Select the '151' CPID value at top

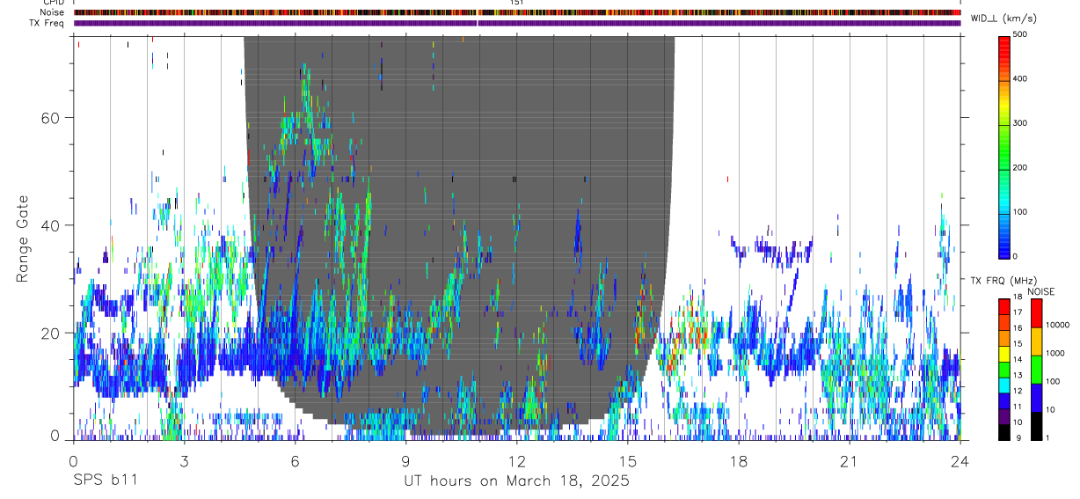pyautogui.click(x=517, y=3)
